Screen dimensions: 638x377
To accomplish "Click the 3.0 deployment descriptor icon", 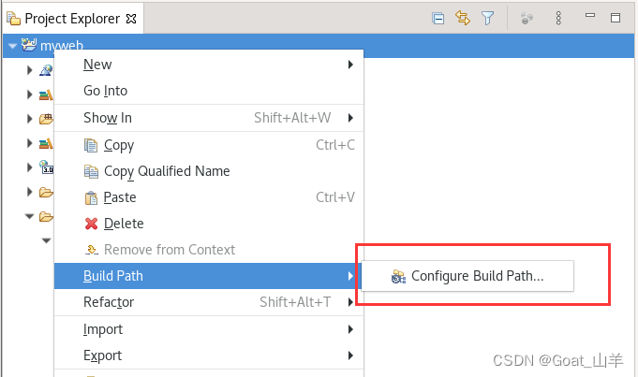I will coord(46,167).
